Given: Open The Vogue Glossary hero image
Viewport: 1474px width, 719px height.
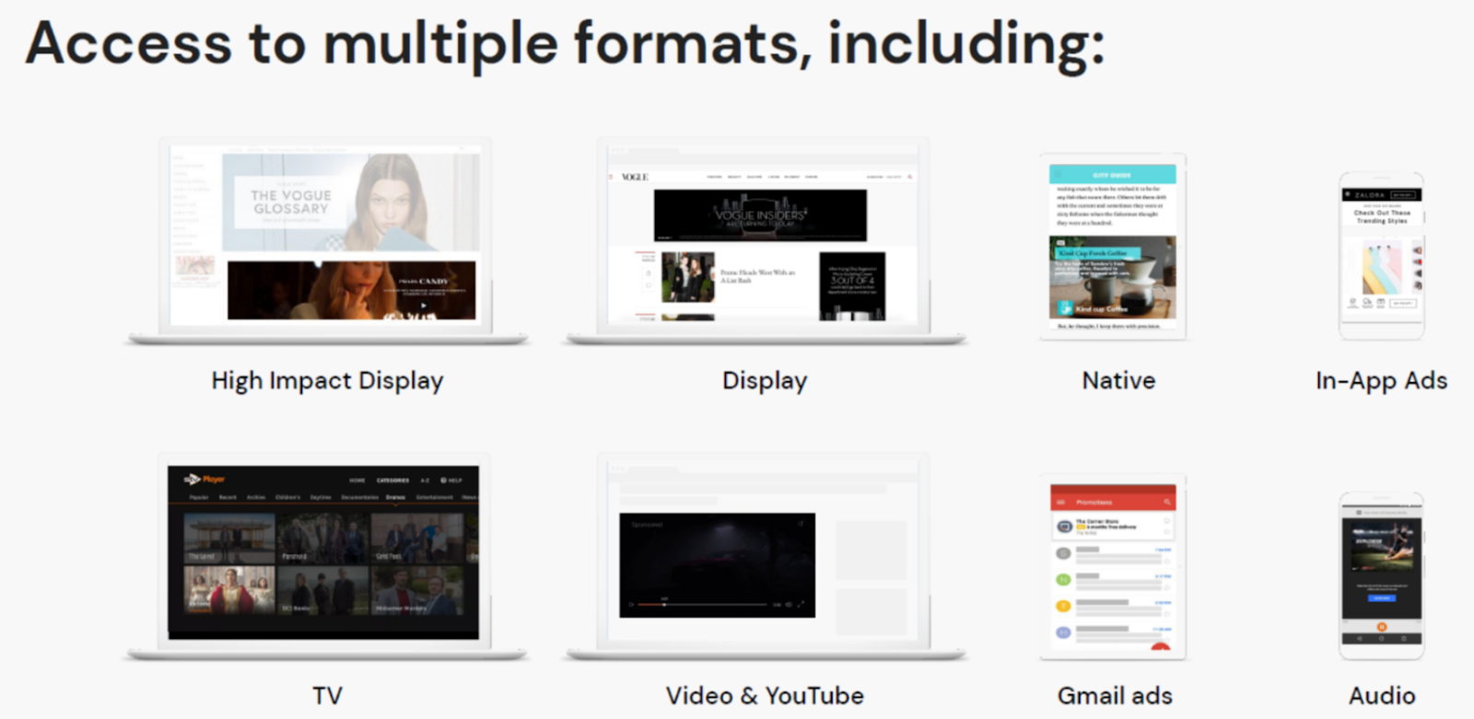Looking at the screenshot, I should (350, 203).
